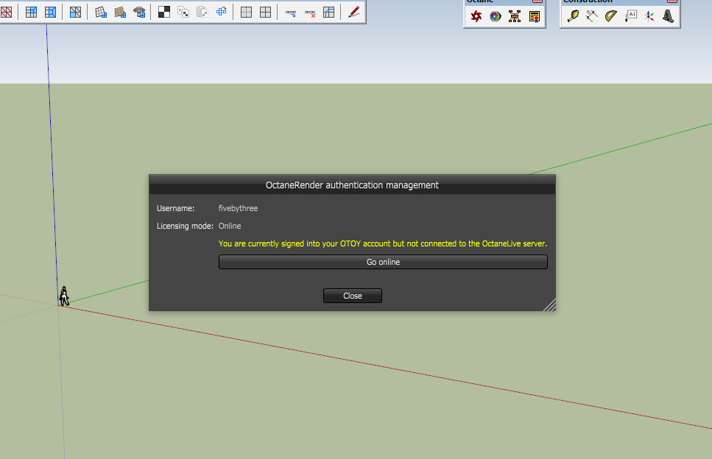Click the black-and-white checkerboard icon
The width and height of the screenshot is (712, 459).
[164, 13]
